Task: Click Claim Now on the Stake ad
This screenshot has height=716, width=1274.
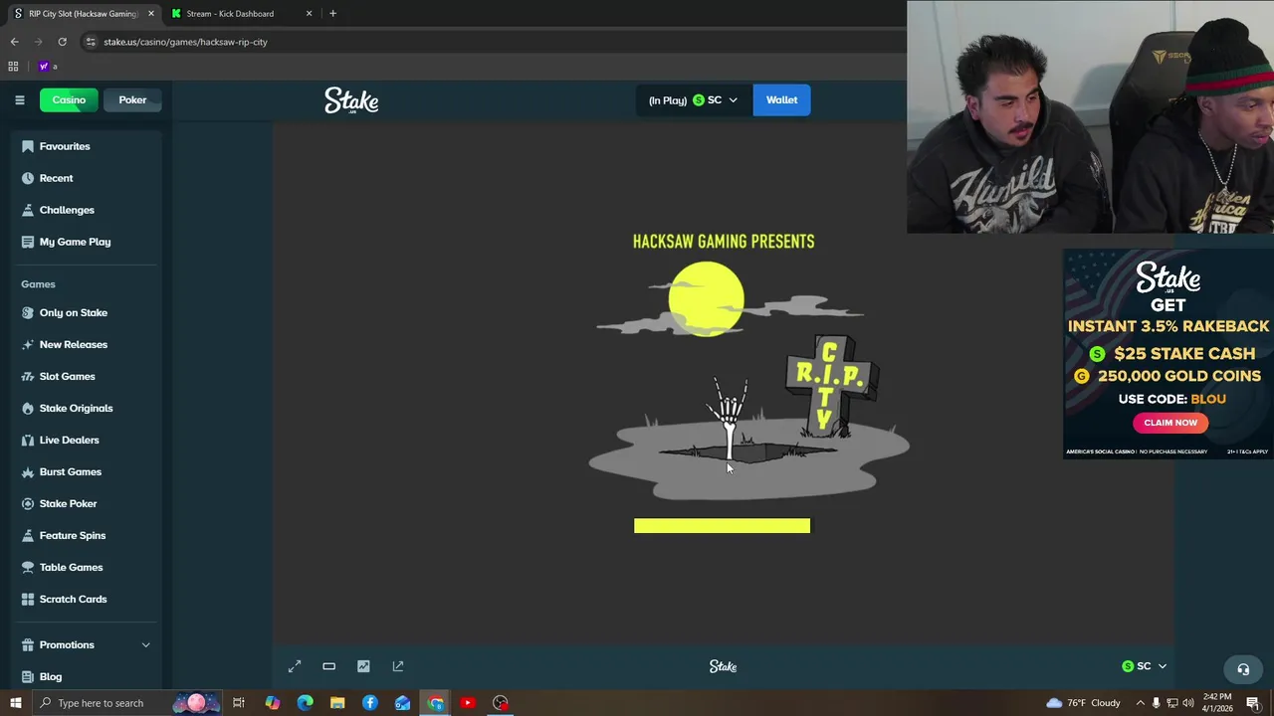Action: click(x=1170, y=423)
